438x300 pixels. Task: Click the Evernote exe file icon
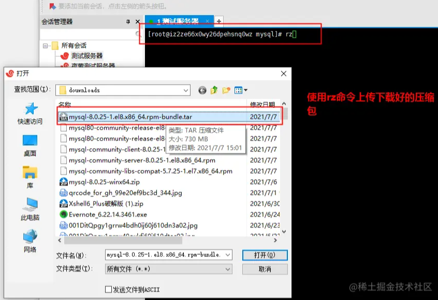[x=64, y=215]
